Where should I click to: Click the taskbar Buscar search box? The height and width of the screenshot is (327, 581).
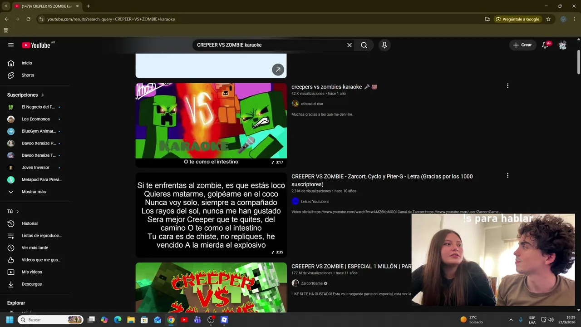tap(51, 320)
